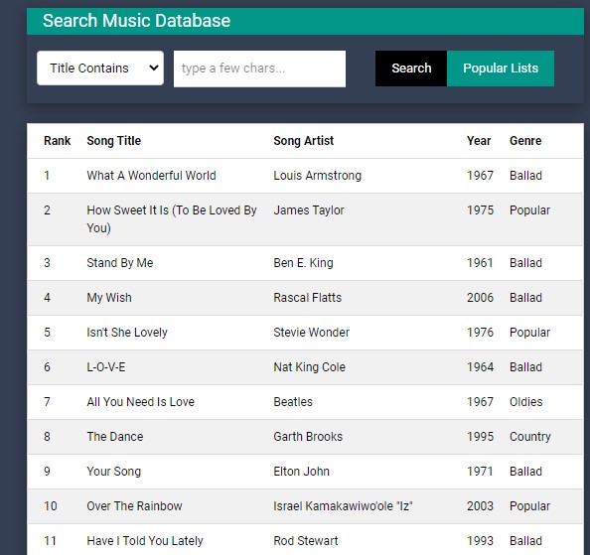
Task: Click the Song Title column header
Action: click(x=114, y=141)
